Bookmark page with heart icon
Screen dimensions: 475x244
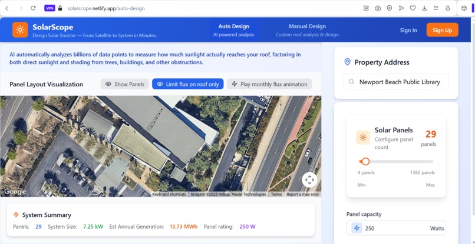coord(413,8)
